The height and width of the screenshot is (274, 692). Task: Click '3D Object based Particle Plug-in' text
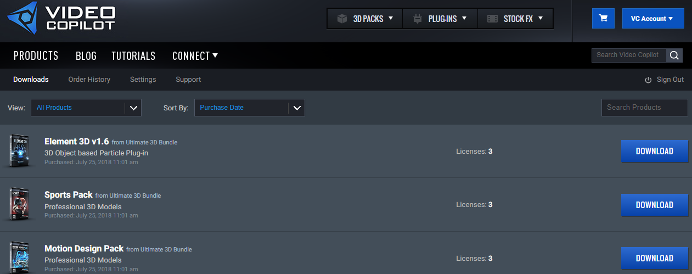click(97, 153)
